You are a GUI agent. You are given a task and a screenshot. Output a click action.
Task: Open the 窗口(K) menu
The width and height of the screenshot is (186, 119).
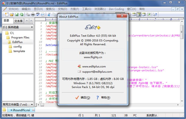point(132,9)
